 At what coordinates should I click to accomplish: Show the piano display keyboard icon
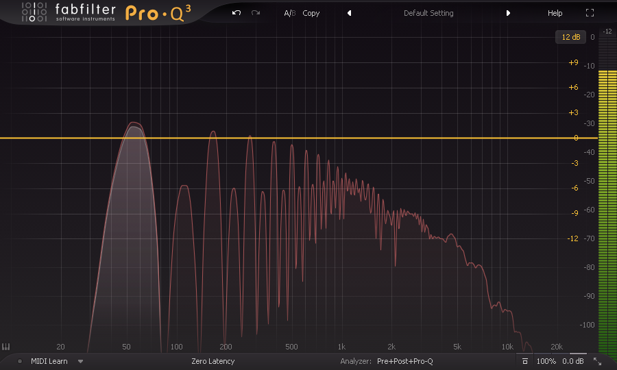coord(6,347)
